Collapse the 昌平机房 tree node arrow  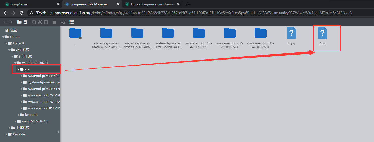pos(12,56)
